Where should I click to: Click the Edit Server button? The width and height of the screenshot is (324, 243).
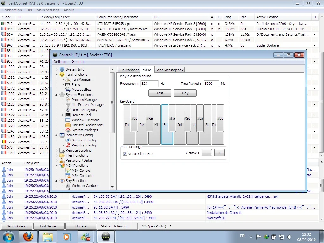tap(48, 226)
